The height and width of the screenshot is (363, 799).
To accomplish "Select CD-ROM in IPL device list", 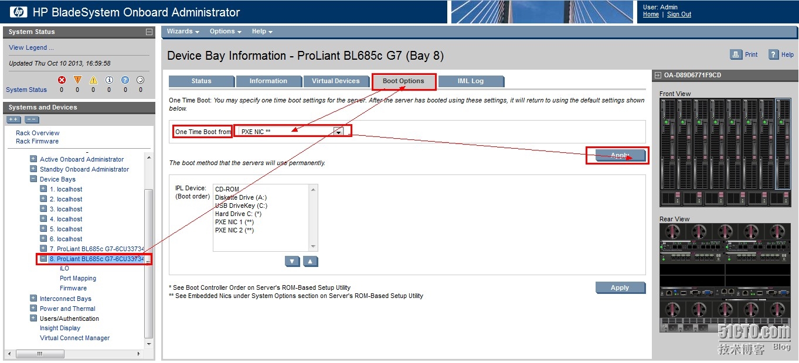I will pyautogui.click(x=227, y=189).
